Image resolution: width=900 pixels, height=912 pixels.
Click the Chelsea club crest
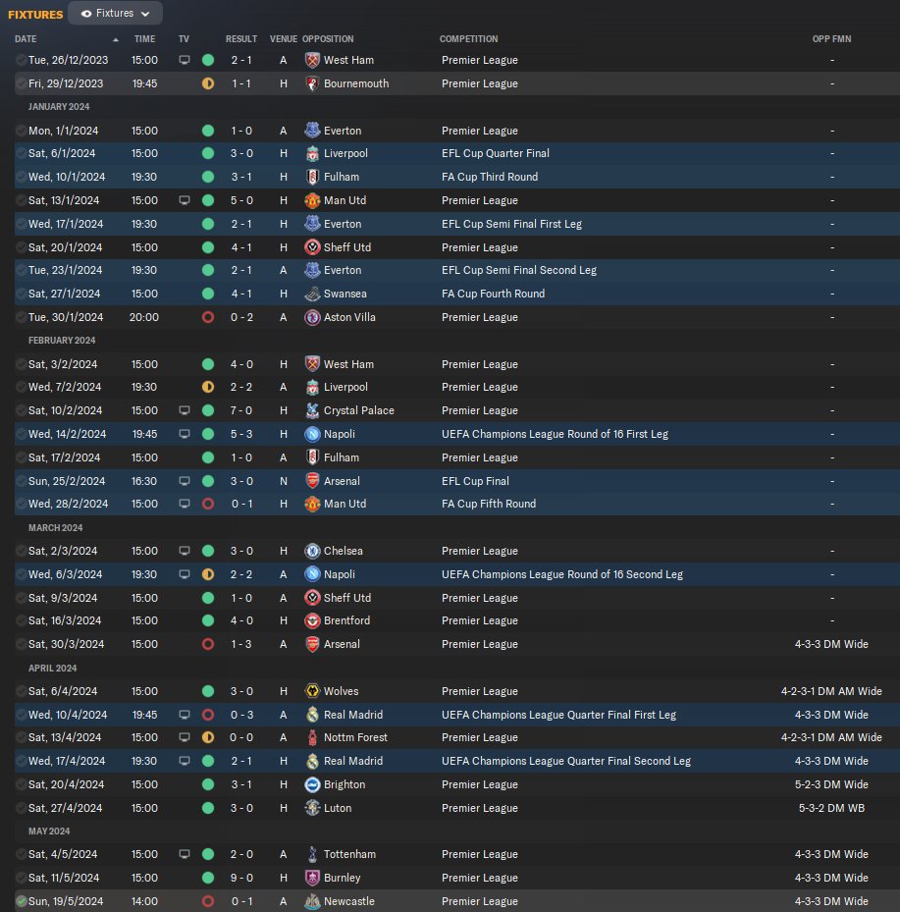pyautogui.click(x=312, y=551)
